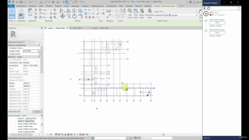Click the Edit Path tool

pyautogui.click(x=136, y=14)
